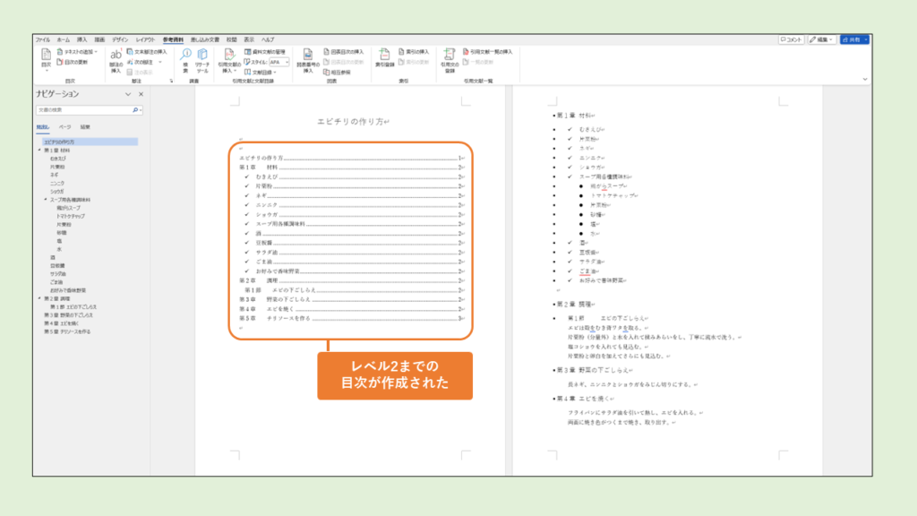917x516 pixels.
Task: Open 資料文献の管理 manage sources
Action: pyautogui.click(x=264, y=51)
